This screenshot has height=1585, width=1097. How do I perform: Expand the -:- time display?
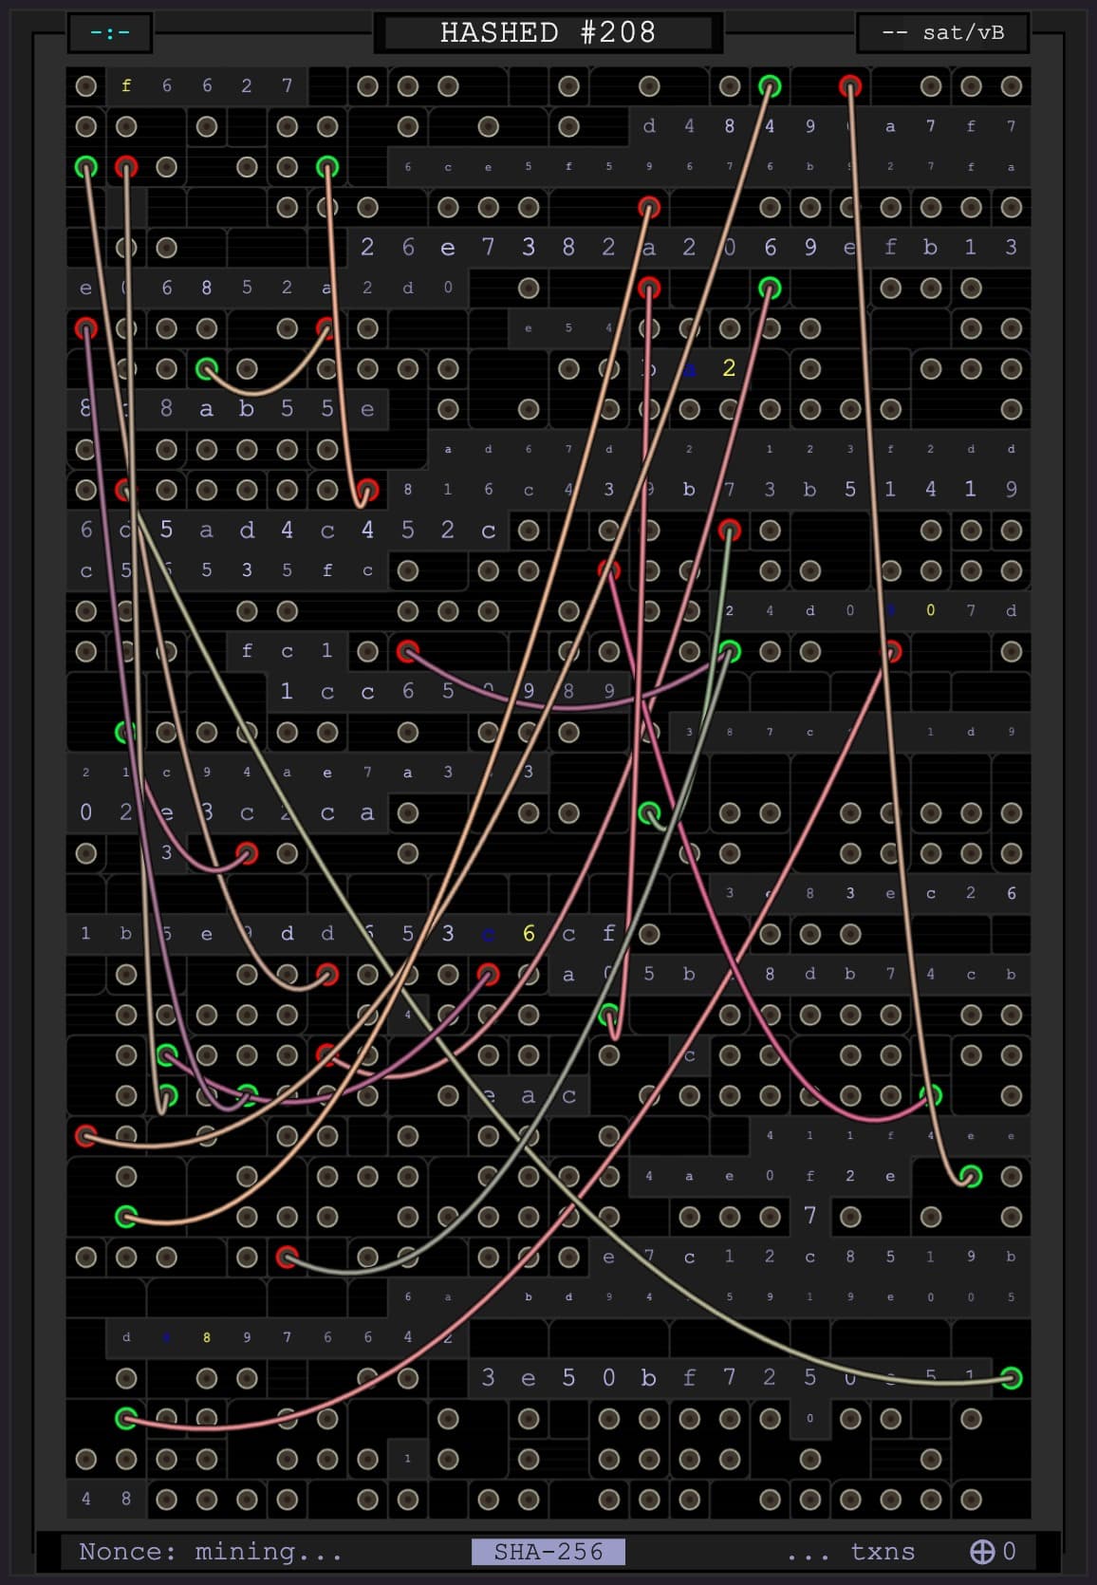click(x=110, y=33)
